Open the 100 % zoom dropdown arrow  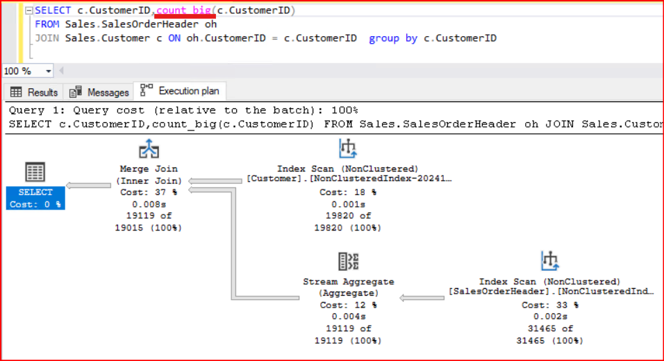49,72
